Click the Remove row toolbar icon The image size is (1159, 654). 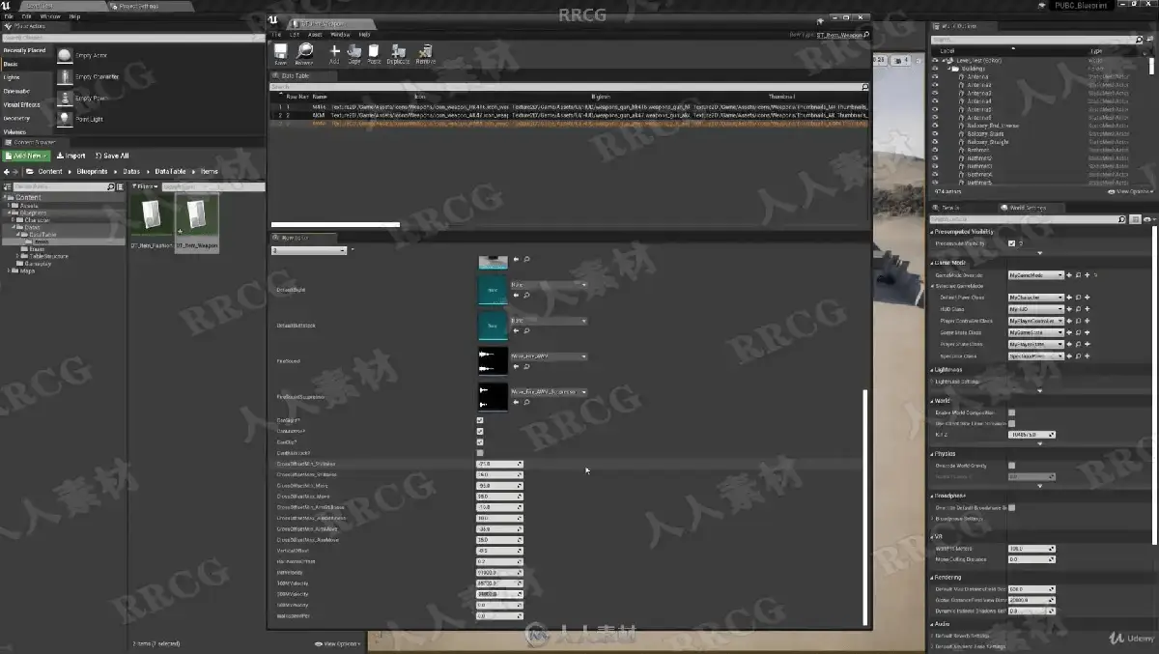[425, 53]
